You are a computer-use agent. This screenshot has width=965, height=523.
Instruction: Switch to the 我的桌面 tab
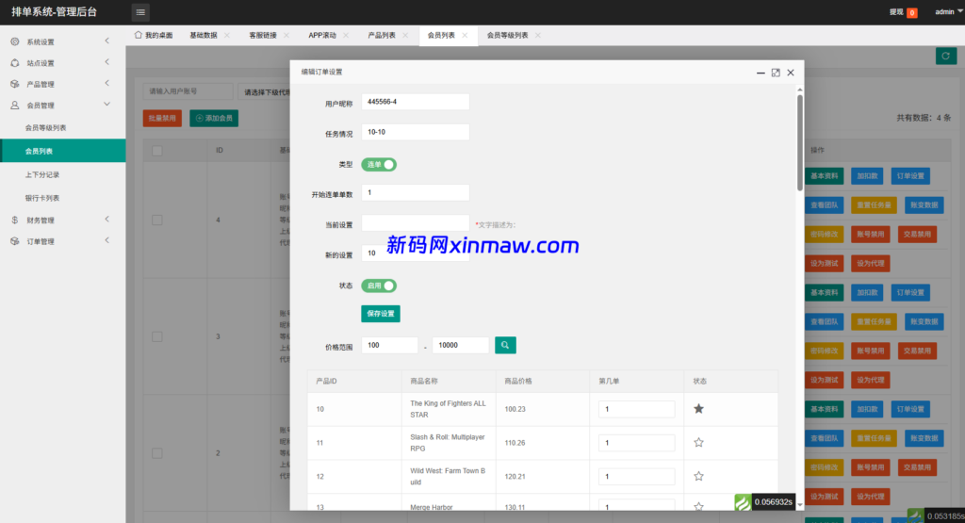click(x=154, y=35)
